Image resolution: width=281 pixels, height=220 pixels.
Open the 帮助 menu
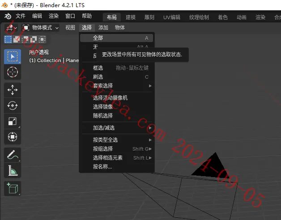pyautogui.click(x=87, y=16)
